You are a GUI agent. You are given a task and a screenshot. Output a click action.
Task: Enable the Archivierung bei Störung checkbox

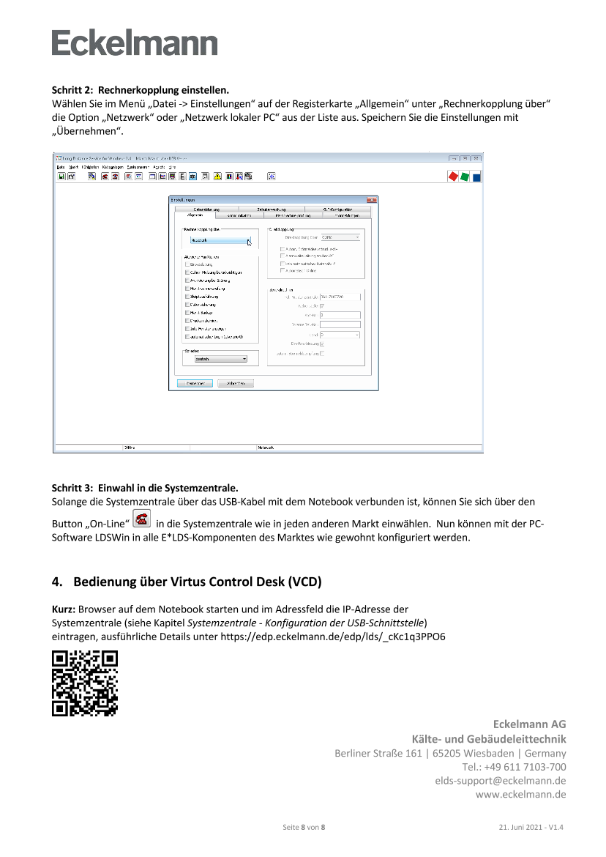[x=187, y=281]
